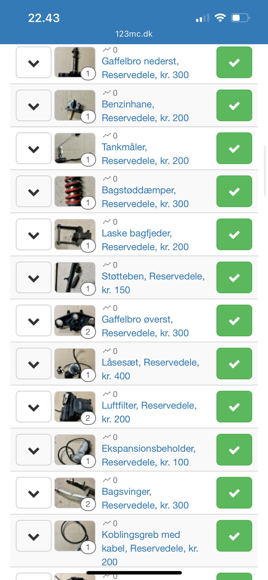Expand the dropdown for Benzinhane listing
The height and width of the screenshot is (580, 268).
[33, 106]
